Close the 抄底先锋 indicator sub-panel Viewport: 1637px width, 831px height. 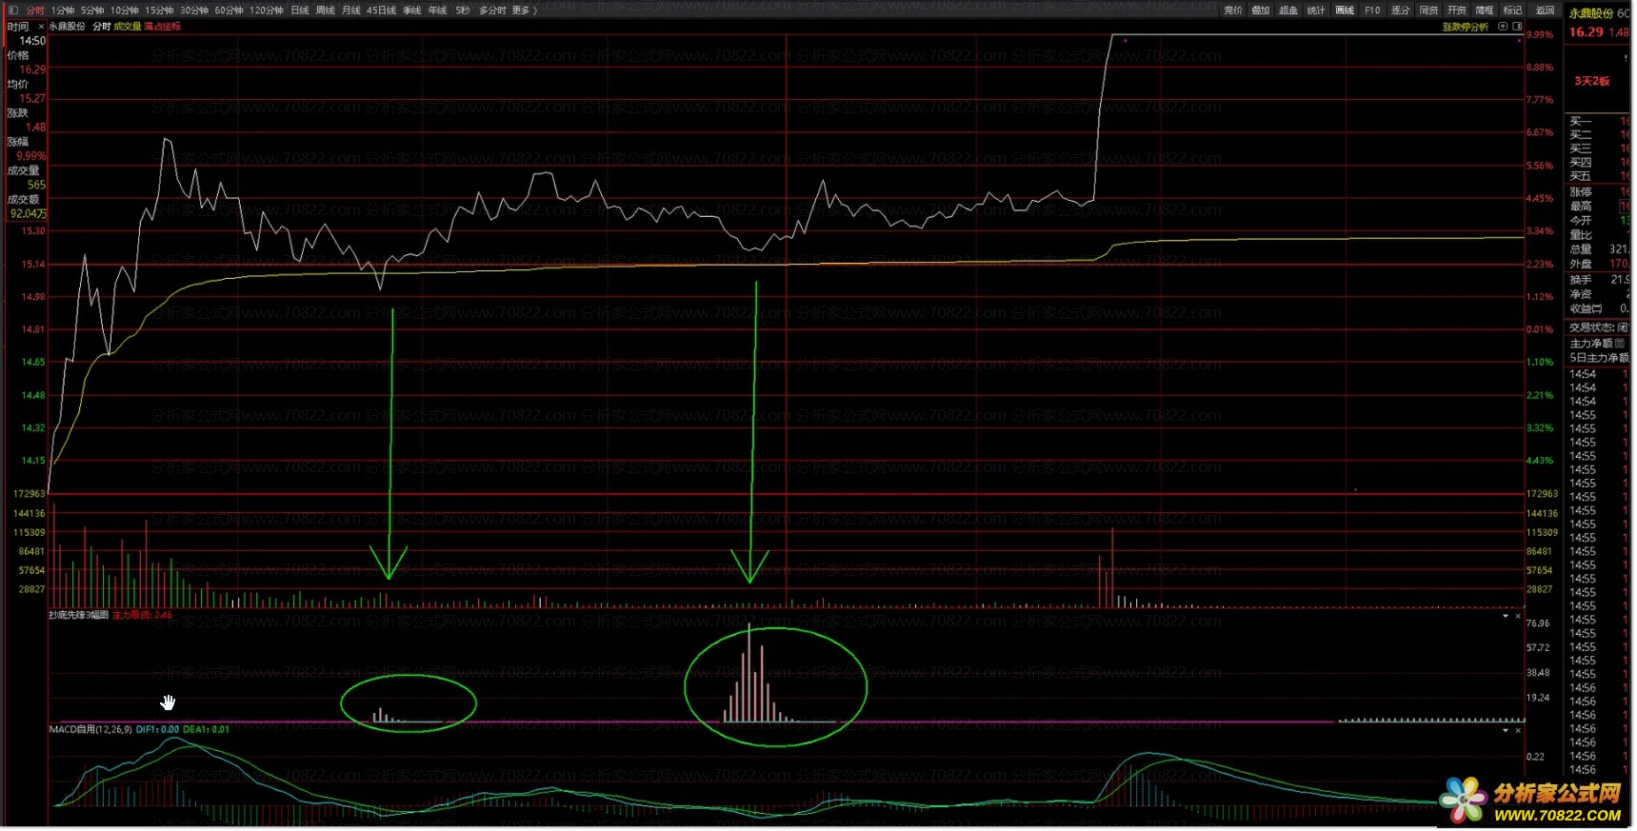pyautogui.click(x=1518, y=617)
